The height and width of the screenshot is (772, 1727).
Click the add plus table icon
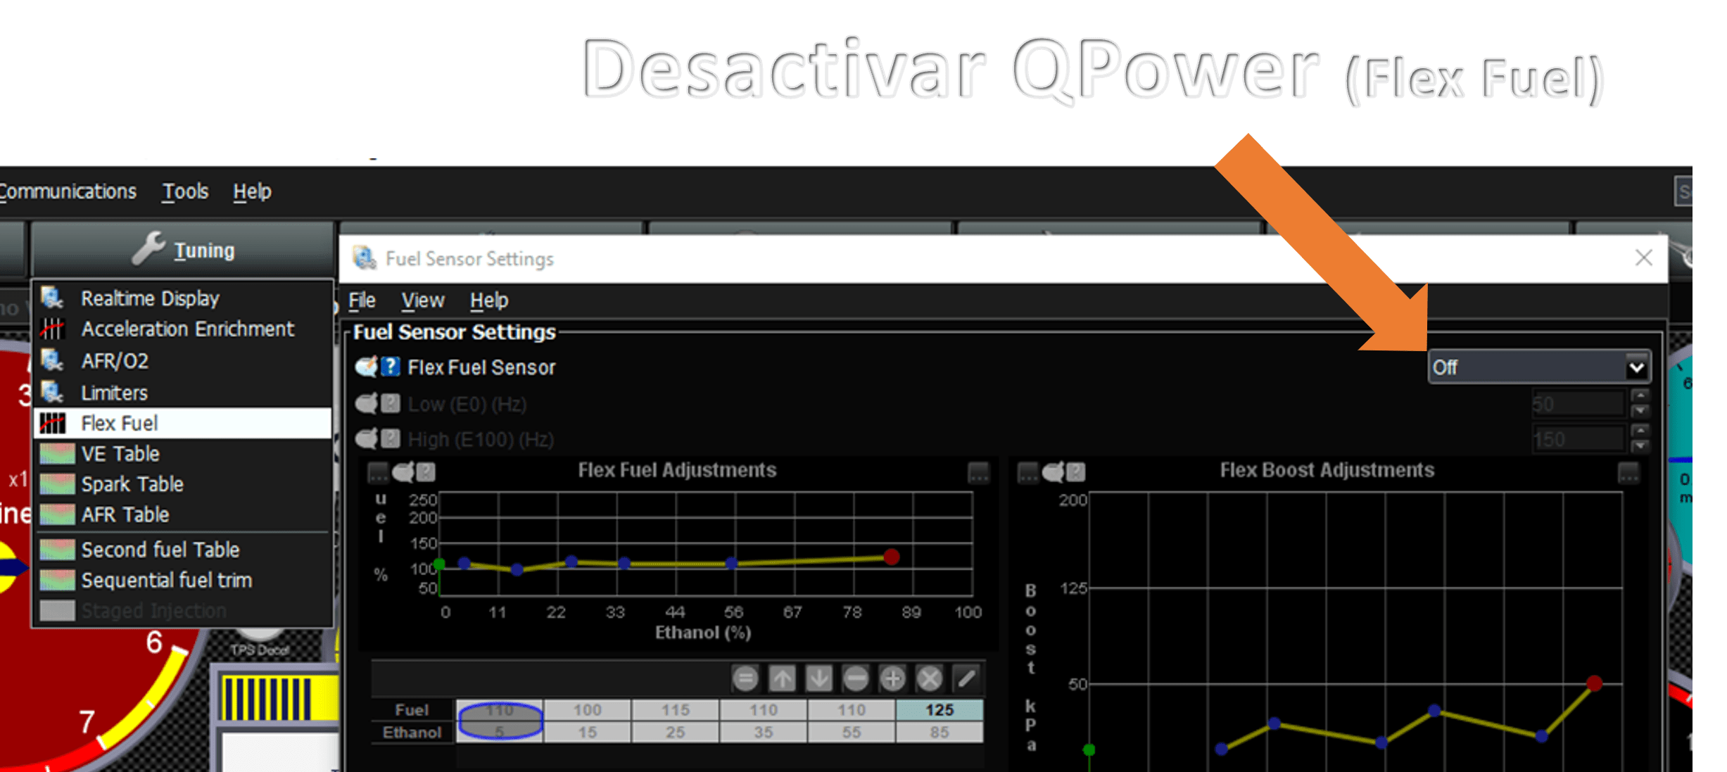[892, 678]
